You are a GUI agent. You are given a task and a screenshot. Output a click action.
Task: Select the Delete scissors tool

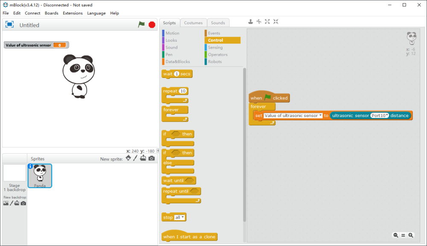click(259, 21)
